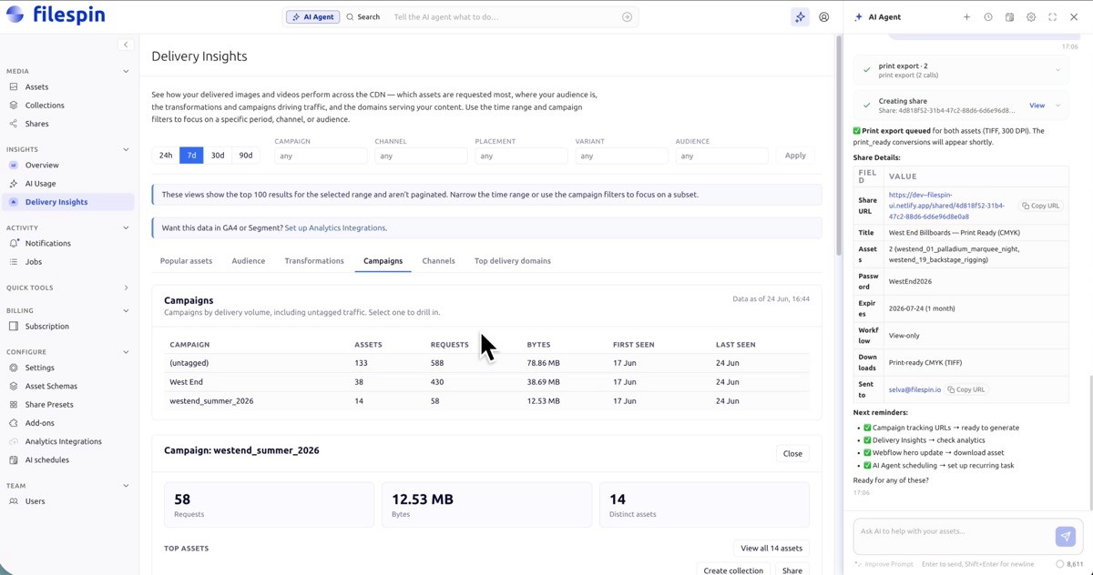Click the Settings gear in left sidebar
The image size is (1093, 575).
point(14,368)
